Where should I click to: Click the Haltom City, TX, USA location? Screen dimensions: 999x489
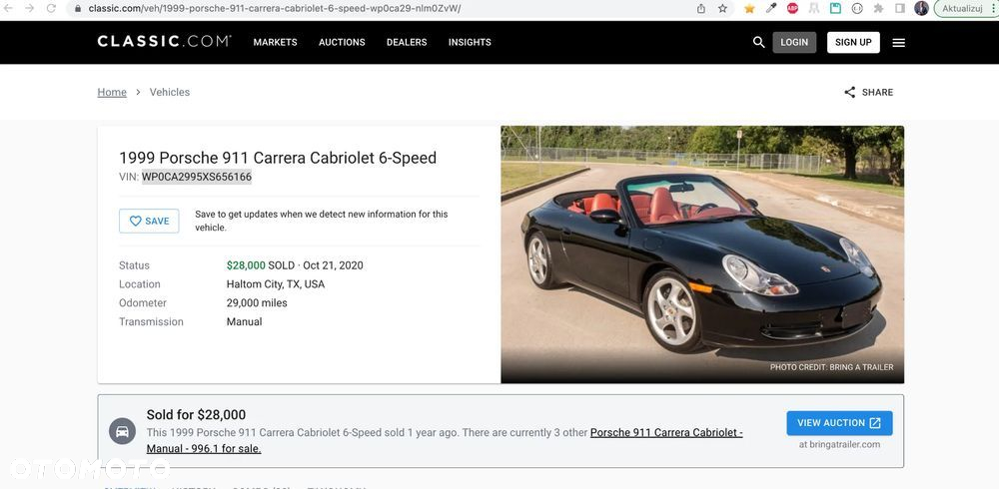coord(276,284)
